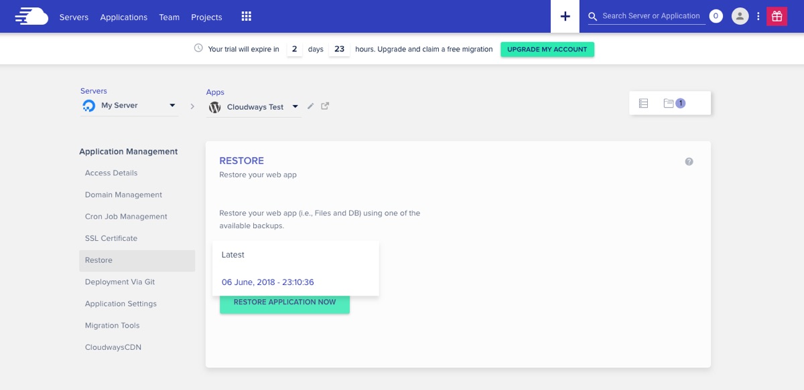Open the user account avatar
The height and width of the screenshot is (390, 804).
click(740, 16)
